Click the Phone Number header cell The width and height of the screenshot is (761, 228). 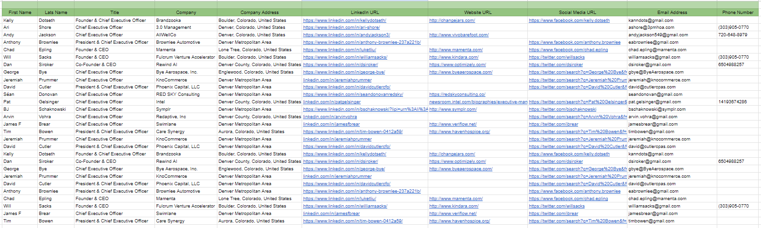click(x=738, y=13)
